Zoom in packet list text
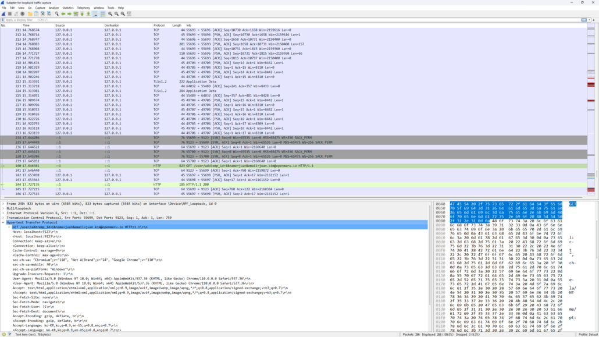The height and width of the screenshot is (337, 599). tap(110, 13)
